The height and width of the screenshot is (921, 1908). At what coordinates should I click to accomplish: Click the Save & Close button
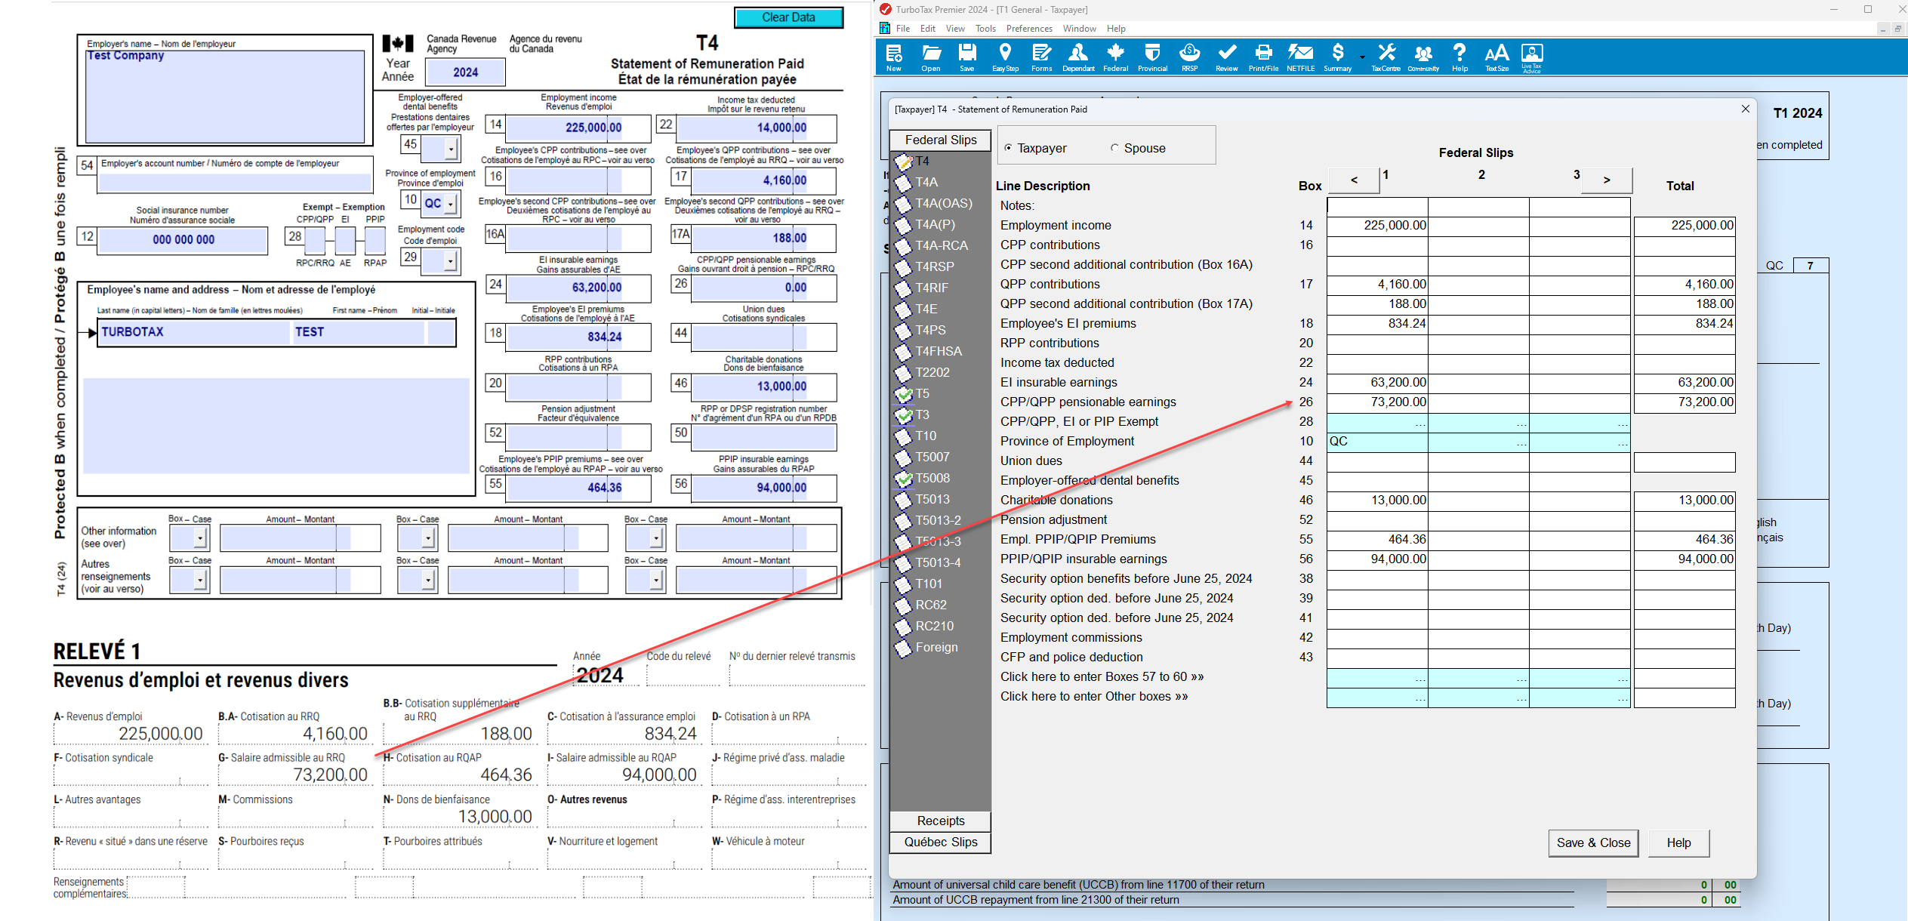pos(1593,842)
